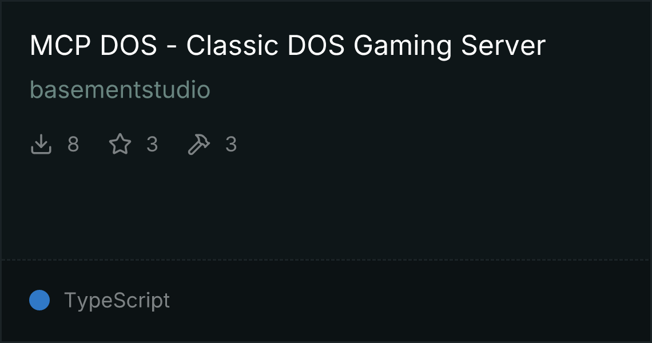652x343 pixels.
Task: Click the download arrow icon
Action: (41, 144)
